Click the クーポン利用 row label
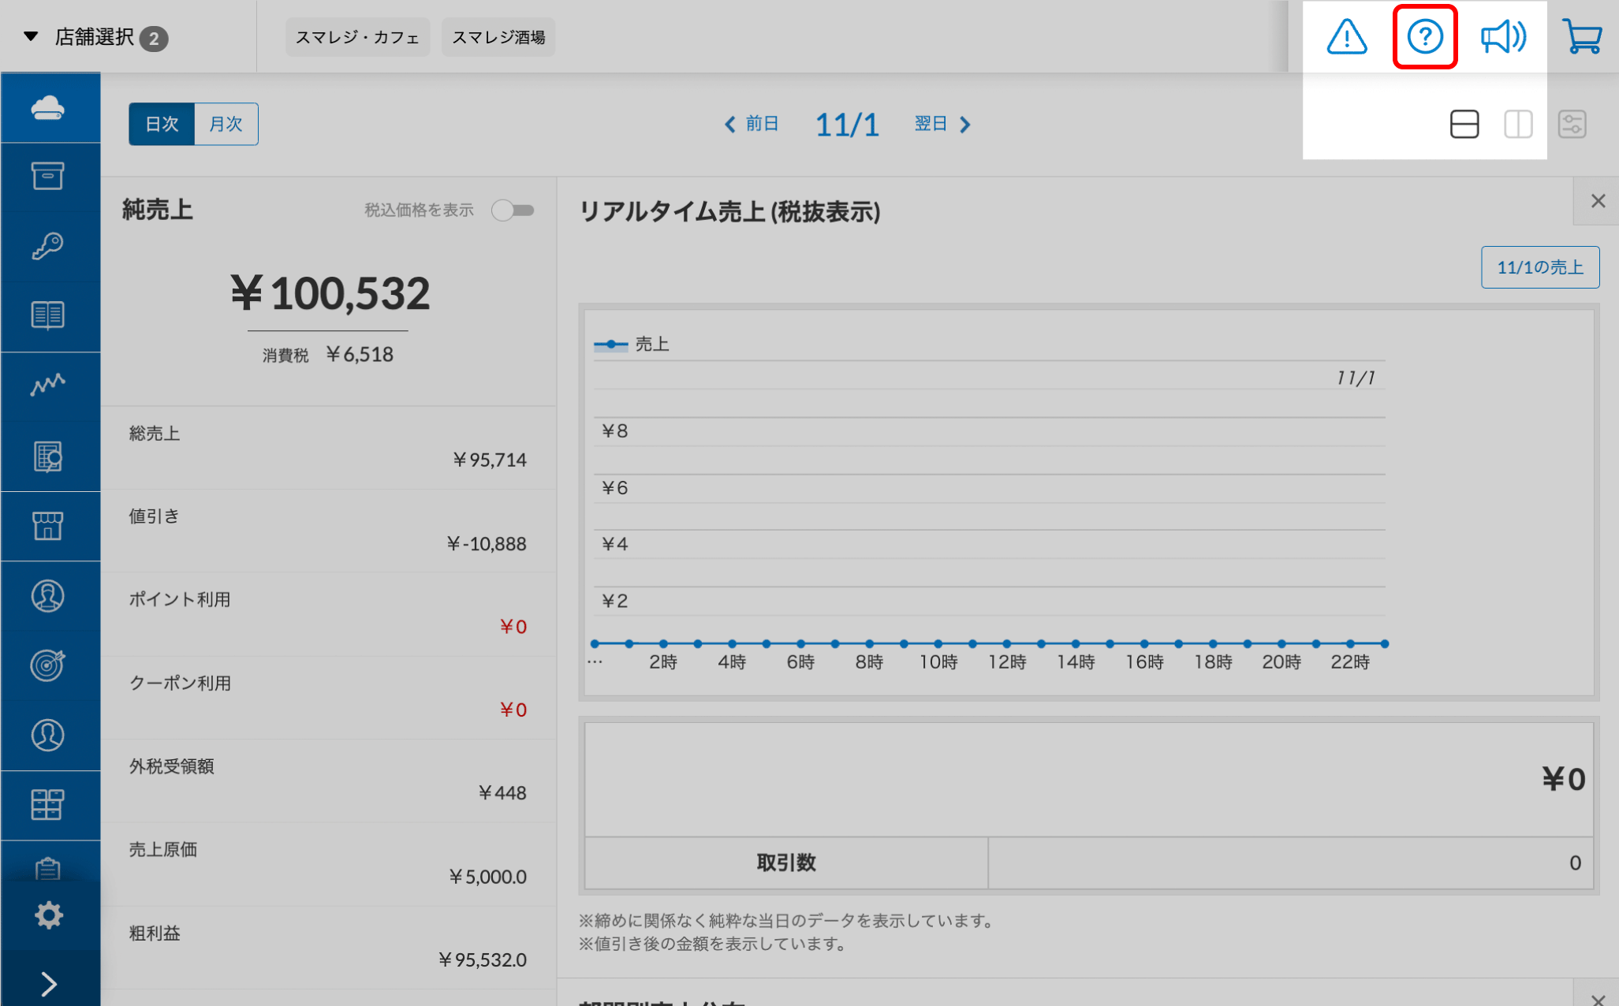1619x1006 pixels. click(x=180, y=683)
